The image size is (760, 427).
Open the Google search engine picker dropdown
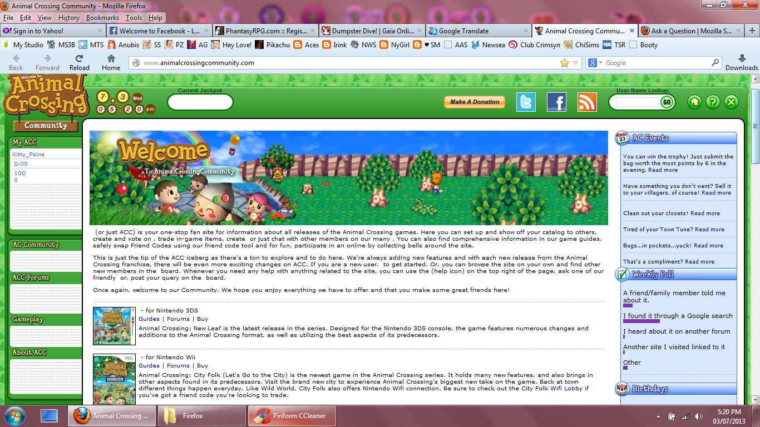(x=594, y=63)
